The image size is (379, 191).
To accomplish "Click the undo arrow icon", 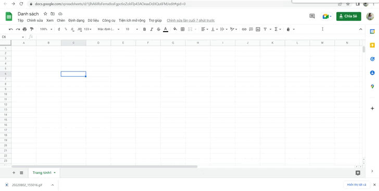I will pos(10,29).
